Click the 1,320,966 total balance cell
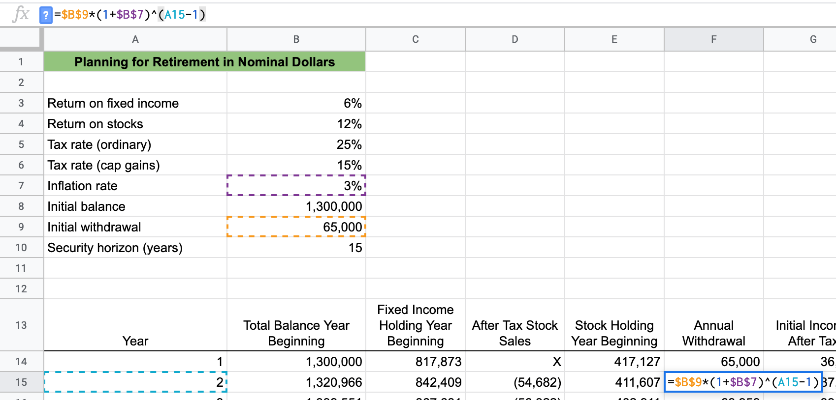Image resolution: width=836 pixels, height=400 pixels. (296, 382)
